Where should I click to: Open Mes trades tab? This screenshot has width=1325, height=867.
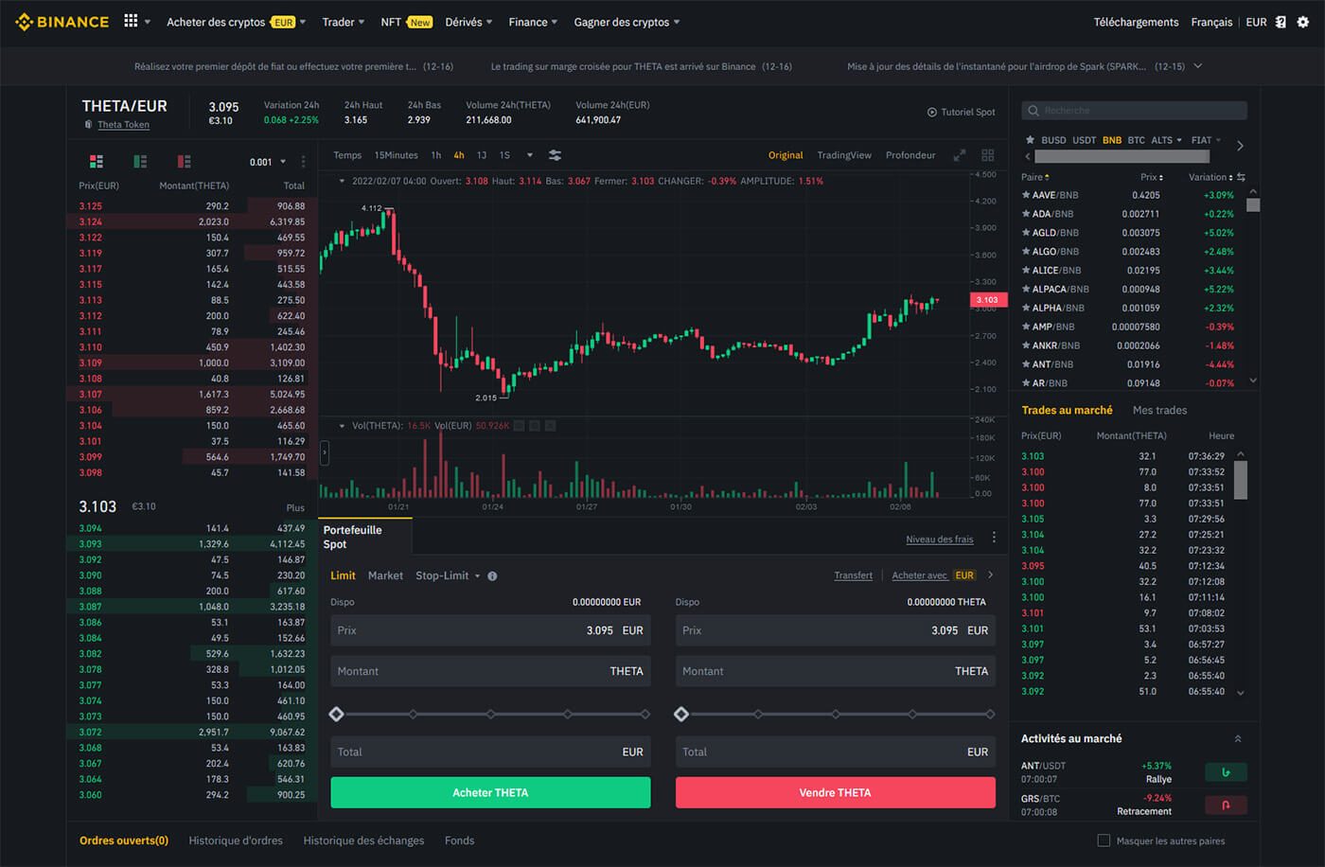coord(1159,410)
